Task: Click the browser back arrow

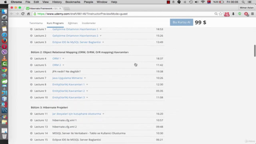Action: pyautogui.click(x=12, y=14)
